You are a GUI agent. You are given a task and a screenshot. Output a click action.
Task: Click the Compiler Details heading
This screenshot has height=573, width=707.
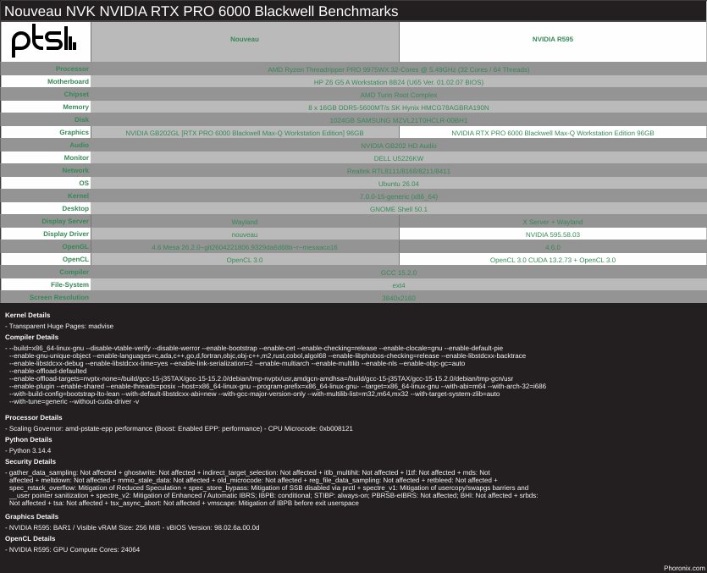[31, 337]
